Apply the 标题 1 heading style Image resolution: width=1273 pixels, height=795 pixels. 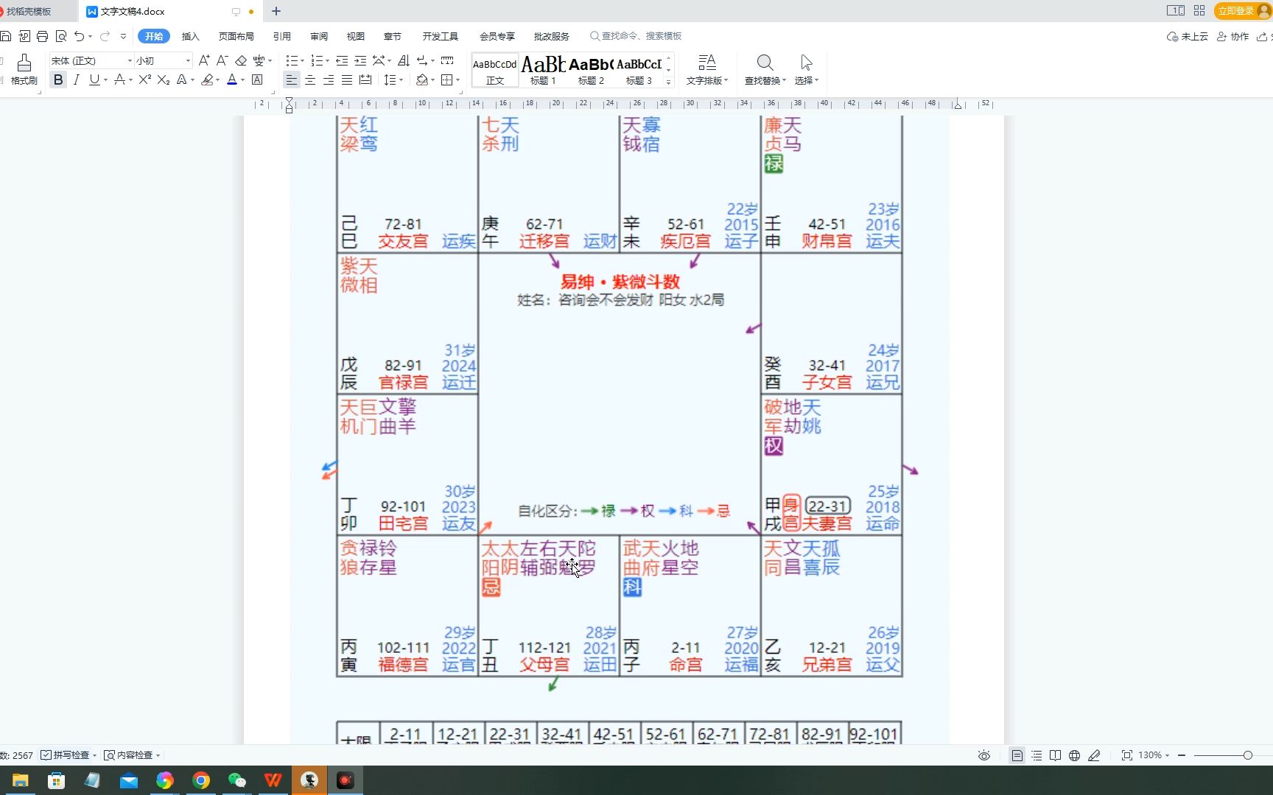(544, 71)
